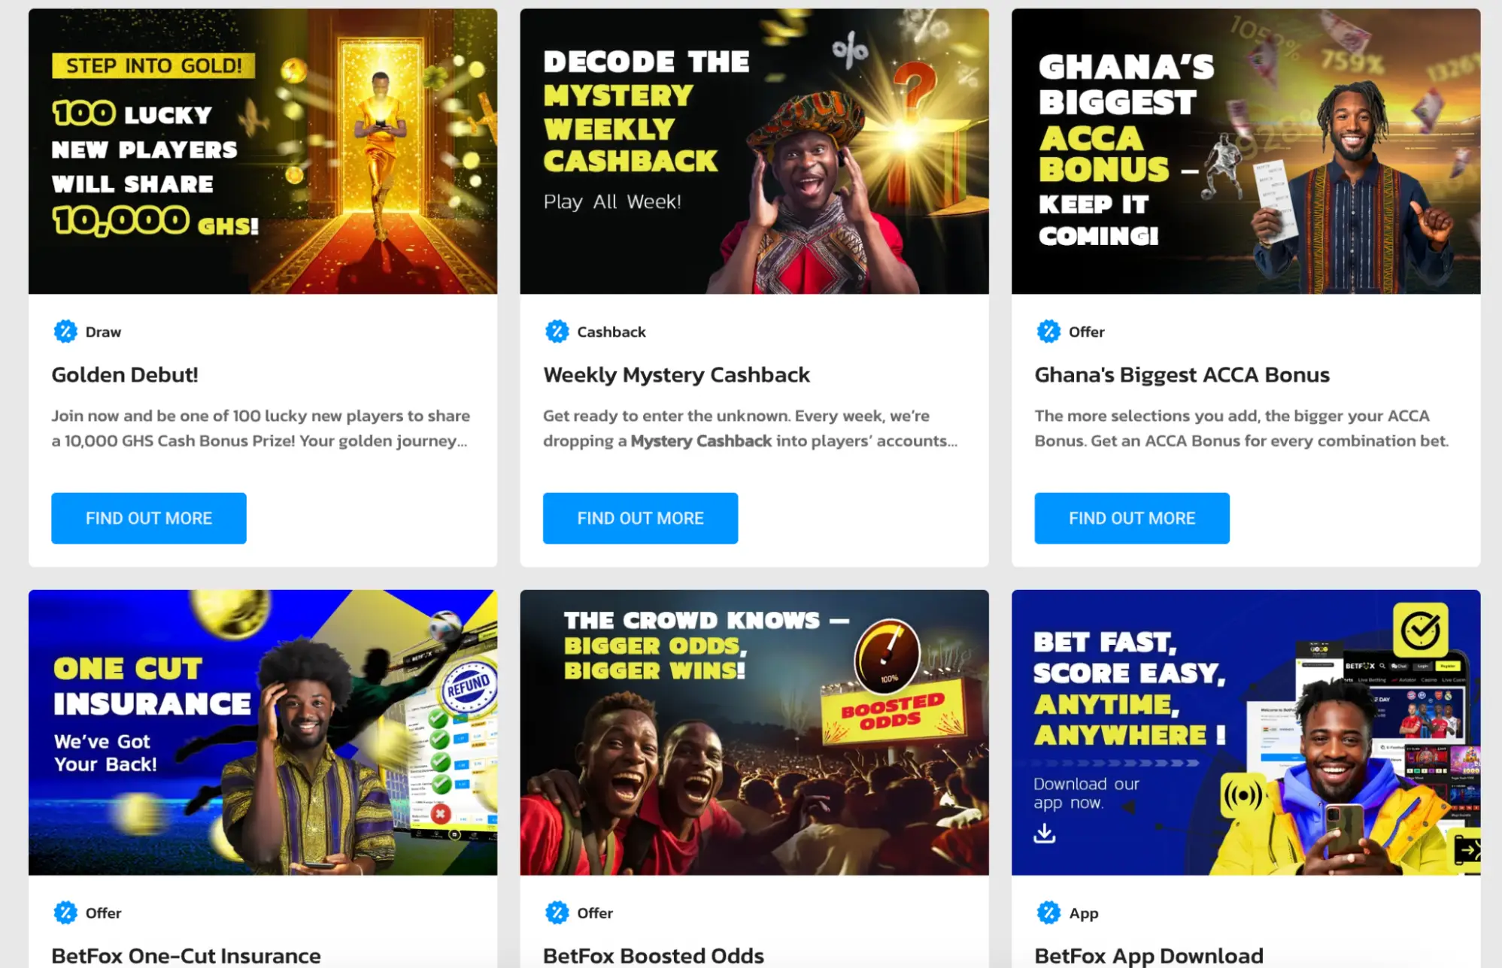The width and height of the screenshot is (1502, 968).
Task: Click Find Out More under Weekly Mystery Cashback
Action: pos(640,519)
